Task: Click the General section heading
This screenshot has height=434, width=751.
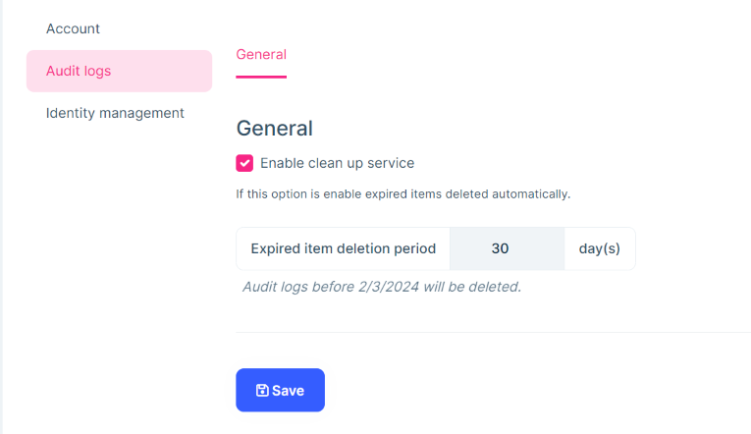Action: [274, 128]
